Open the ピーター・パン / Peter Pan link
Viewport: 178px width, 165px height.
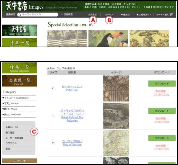point(72,88)
